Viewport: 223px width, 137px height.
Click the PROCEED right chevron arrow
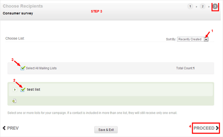click(217, 128)
